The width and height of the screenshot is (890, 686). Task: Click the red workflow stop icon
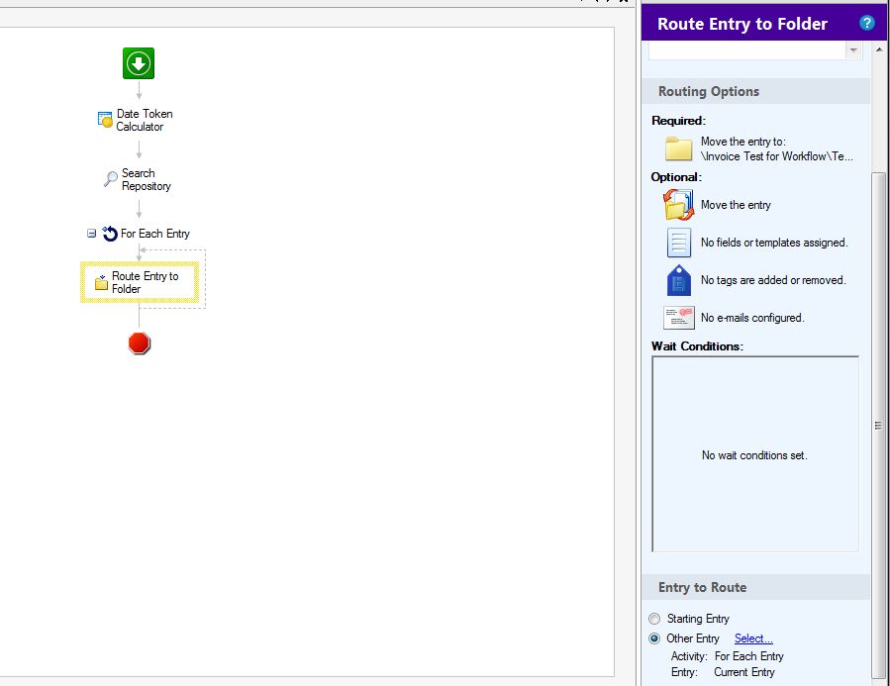139,343
